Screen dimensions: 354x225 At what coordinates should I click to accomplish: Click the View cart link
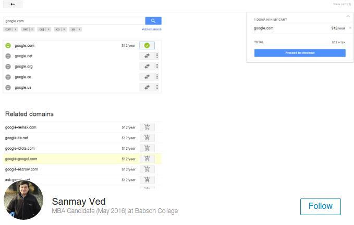[x=342, y=4]
